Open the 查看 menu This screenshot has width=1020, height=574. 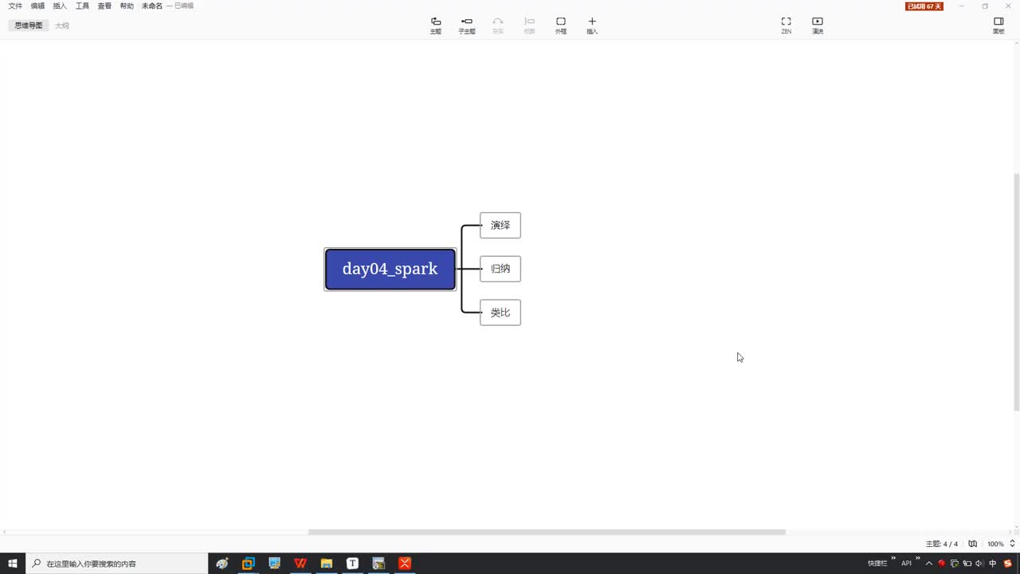pos(104,6)
